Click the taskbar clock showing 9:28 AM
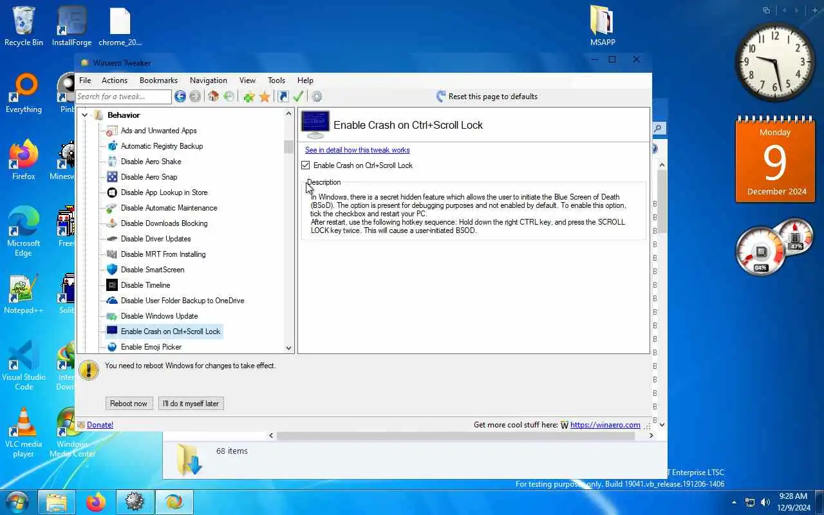The height and width of the screenshot is (515, 824). (792, 501)
